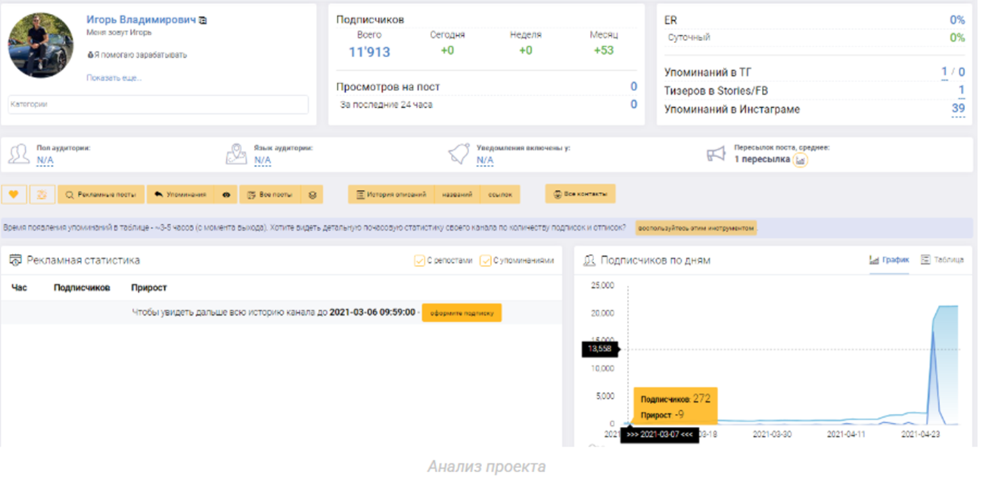Click the audience gender people icon
This screenshot has width=981, height=491.
pyautogui.click(x=19, y=154)
